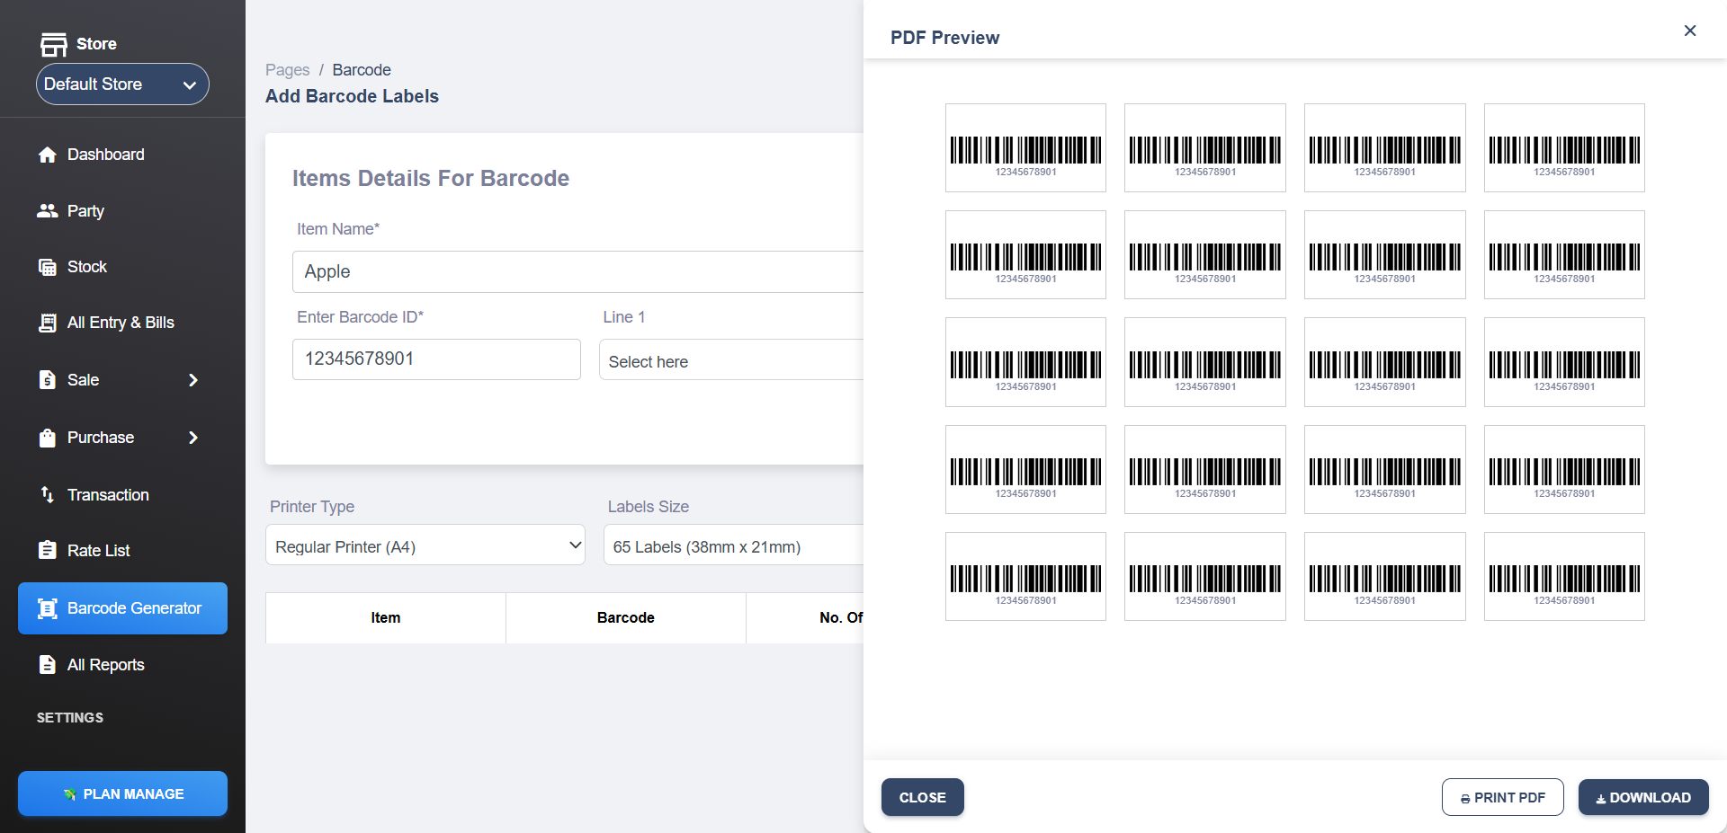Image resolution: width=1727 pixels, height=833 pixels.
Task: Click the Barcode Generator icon
Action: pos(48,608)
